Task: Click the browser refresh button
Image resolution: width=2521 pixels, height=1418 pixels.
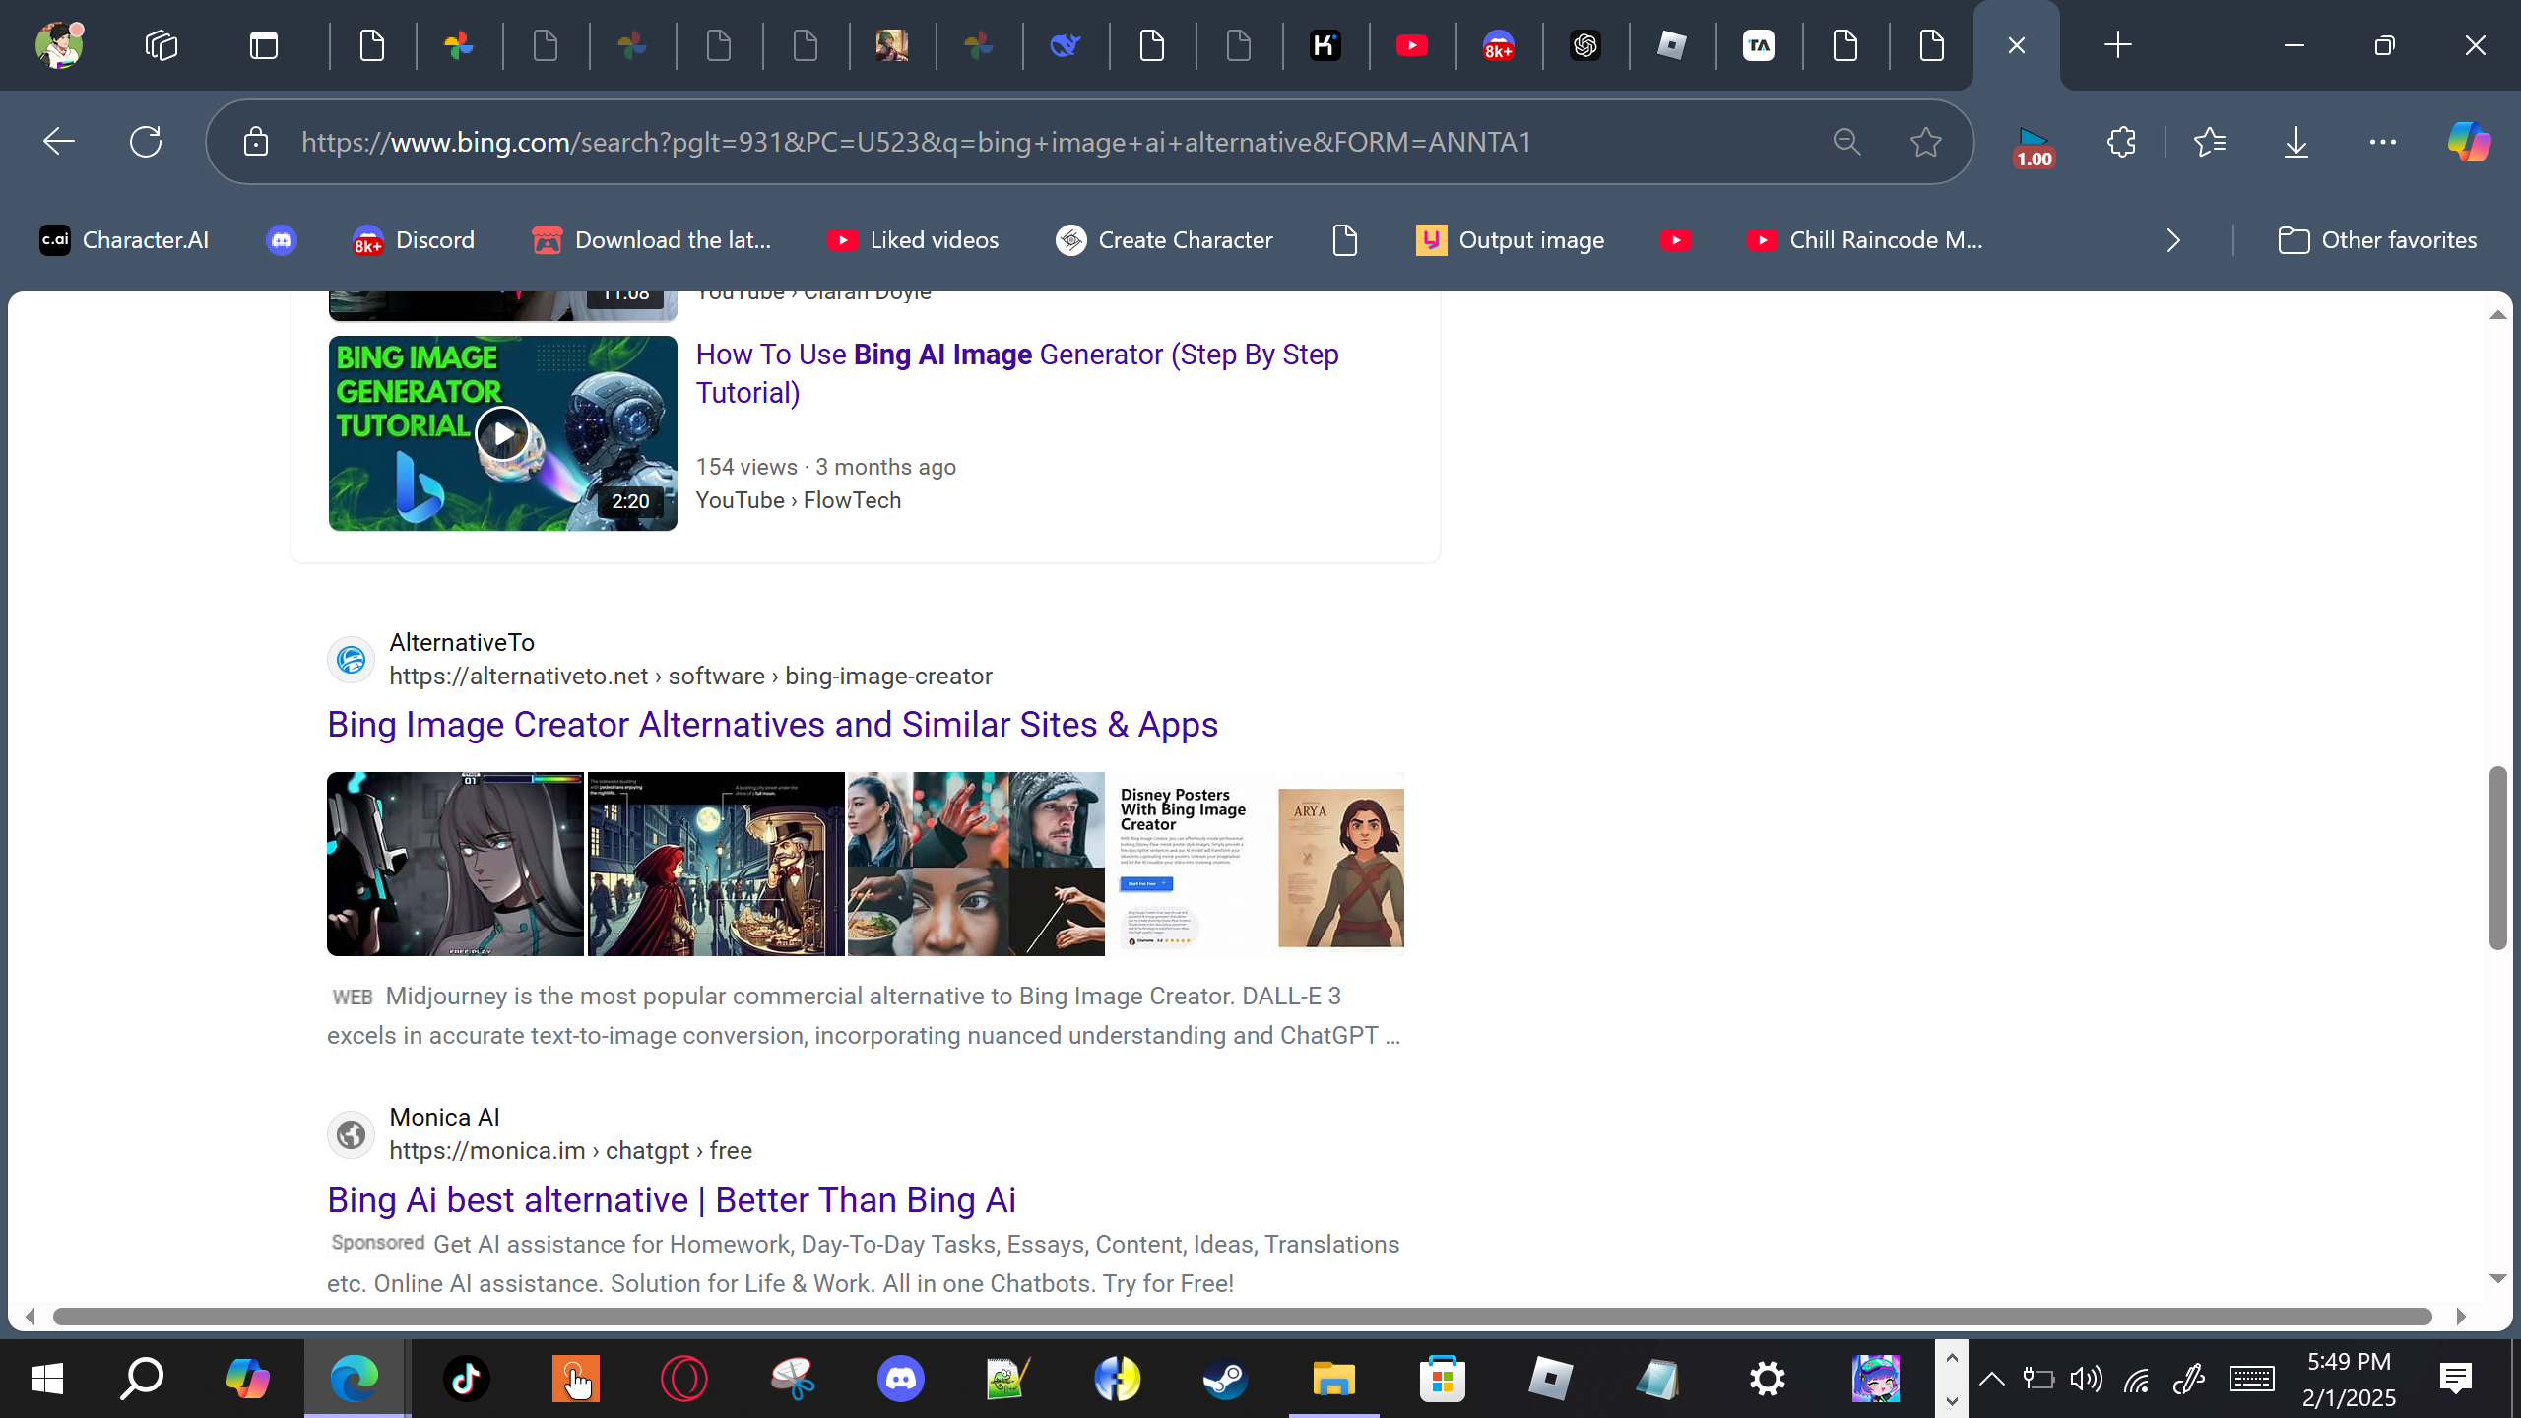Action: coord(146,142)
